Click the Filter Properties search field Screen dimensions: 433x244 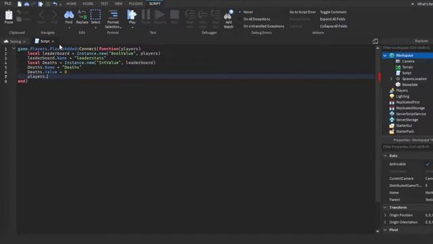click(x=407, y=147)
